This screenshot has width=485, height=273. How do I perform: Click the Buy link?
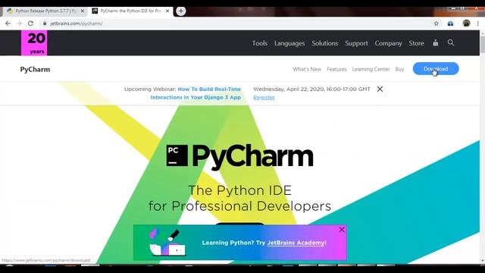coord(399,69)
